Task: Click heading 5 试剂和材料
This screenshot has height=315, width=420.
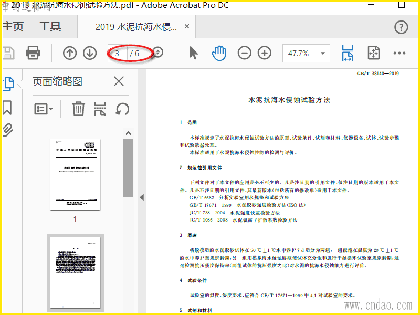Action: (195, 310)
